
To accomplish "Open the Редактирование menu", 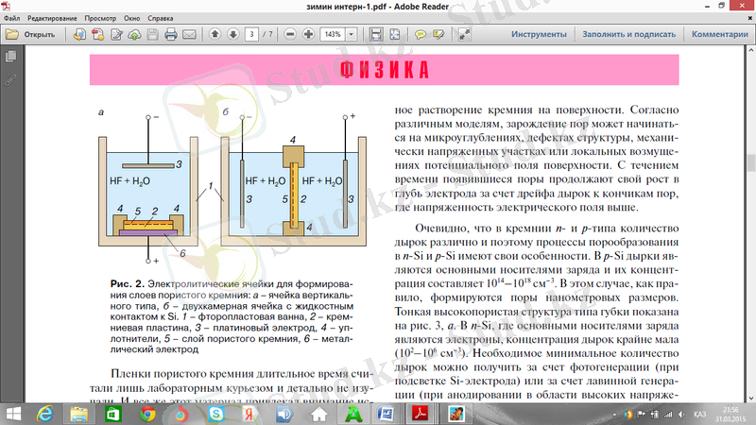I will click(x=52, y=18).
